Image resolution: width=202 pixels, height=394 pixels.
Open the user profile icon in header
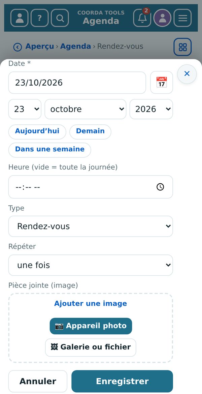click(19, 18)
